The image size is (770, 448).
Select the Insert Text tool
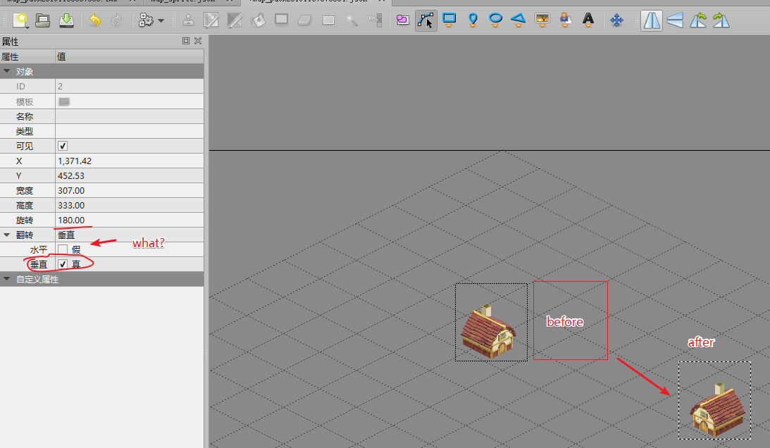pos(588,20)
